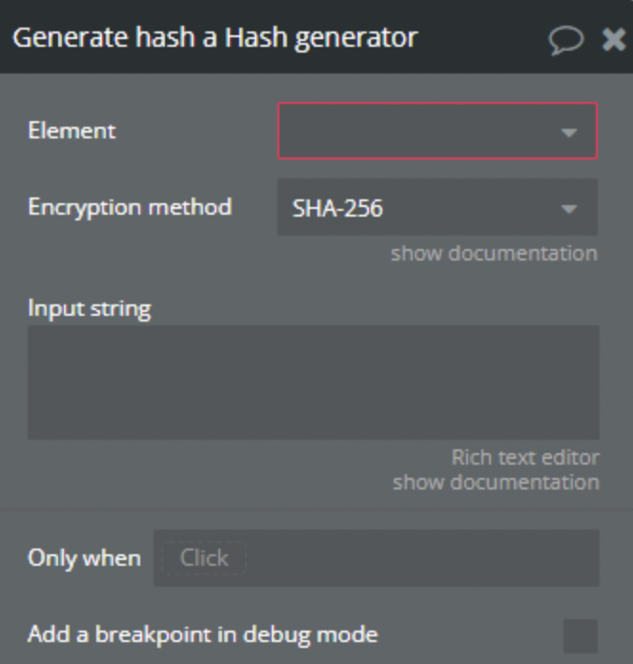Enable the breakpoint in debug mode checkbox
Image resolution: width=633 pixels, height=664 pixels.
coord(580,635)
